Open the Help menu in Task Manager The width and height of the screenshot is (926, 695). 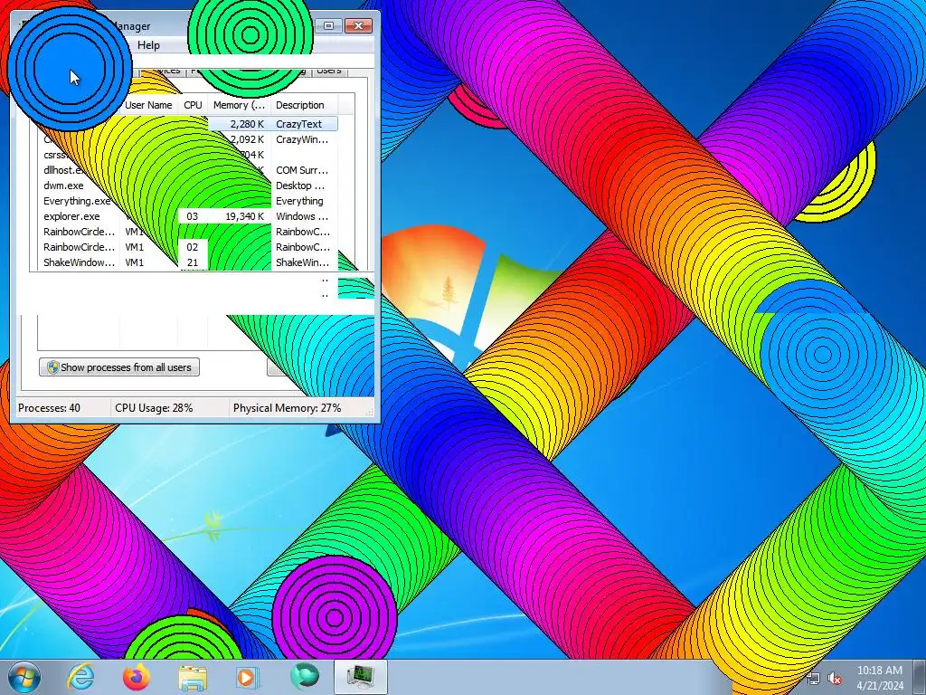click(148, 45)
